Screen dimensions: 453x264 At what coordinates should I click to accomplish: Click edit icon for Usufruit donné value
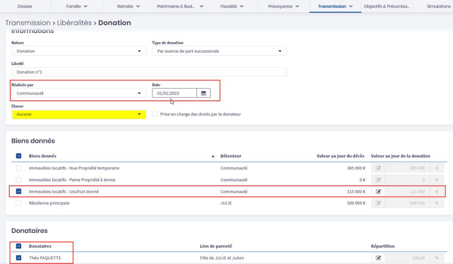(x=378, y=191)
